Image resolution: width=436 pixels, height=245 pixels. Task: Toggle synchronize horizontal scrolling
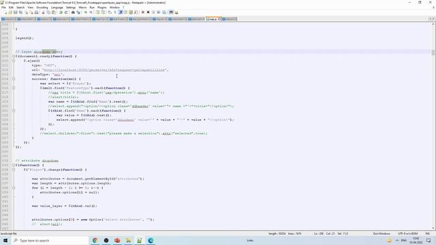pos(103,12)
